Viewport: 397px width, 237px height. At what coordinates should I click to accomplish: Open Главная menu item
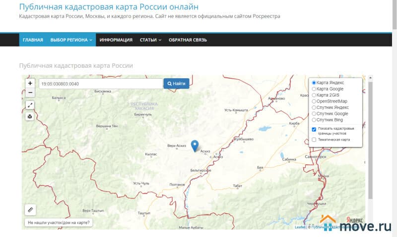[x=33, y=40]
